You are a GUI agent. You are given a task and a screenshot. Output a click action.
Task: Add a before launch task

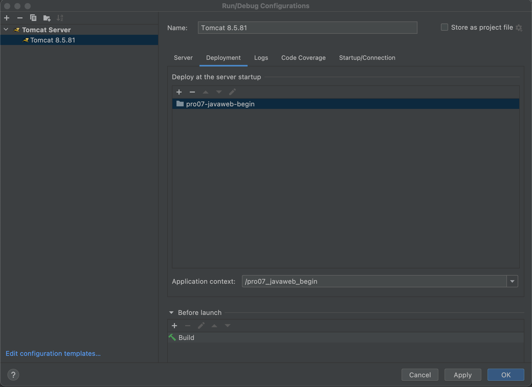click(174, 326)
